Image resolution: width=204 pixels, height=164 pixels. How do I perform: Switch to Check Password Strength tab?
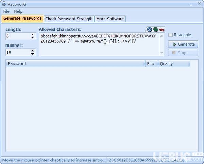pos(69,19)
